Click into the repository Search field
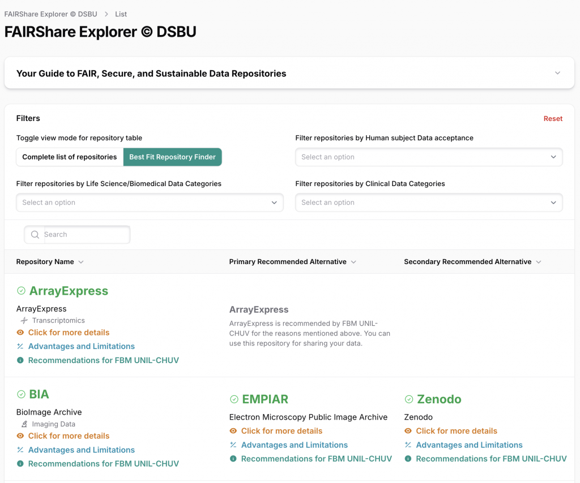 (85, 235)
